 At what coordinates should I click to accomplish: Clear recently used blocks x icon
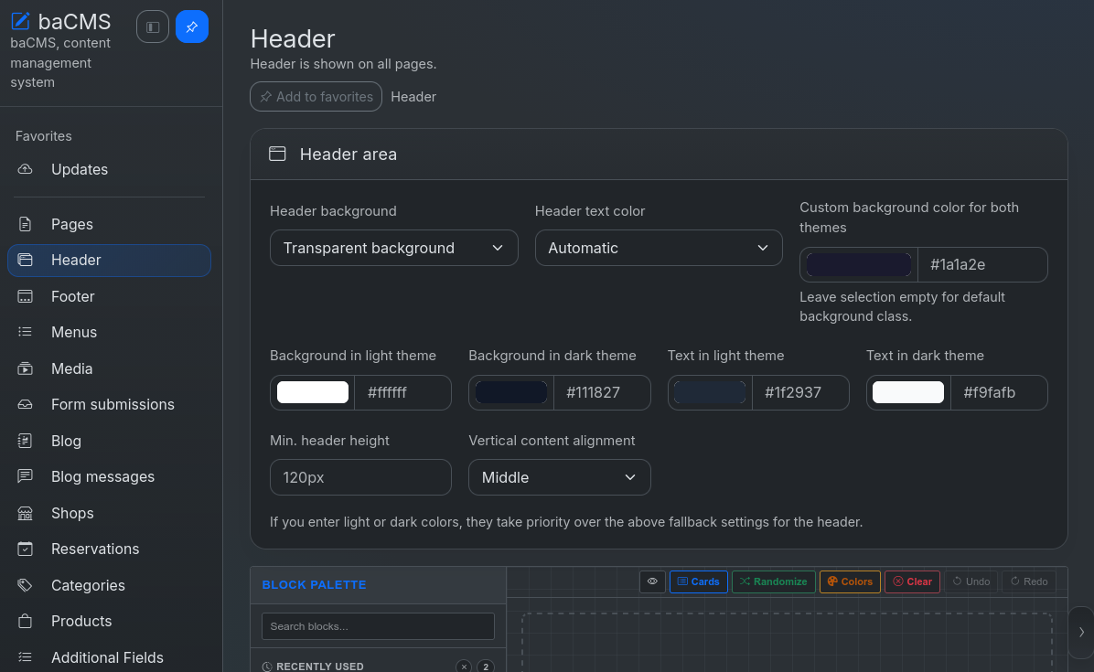(464, 667)
